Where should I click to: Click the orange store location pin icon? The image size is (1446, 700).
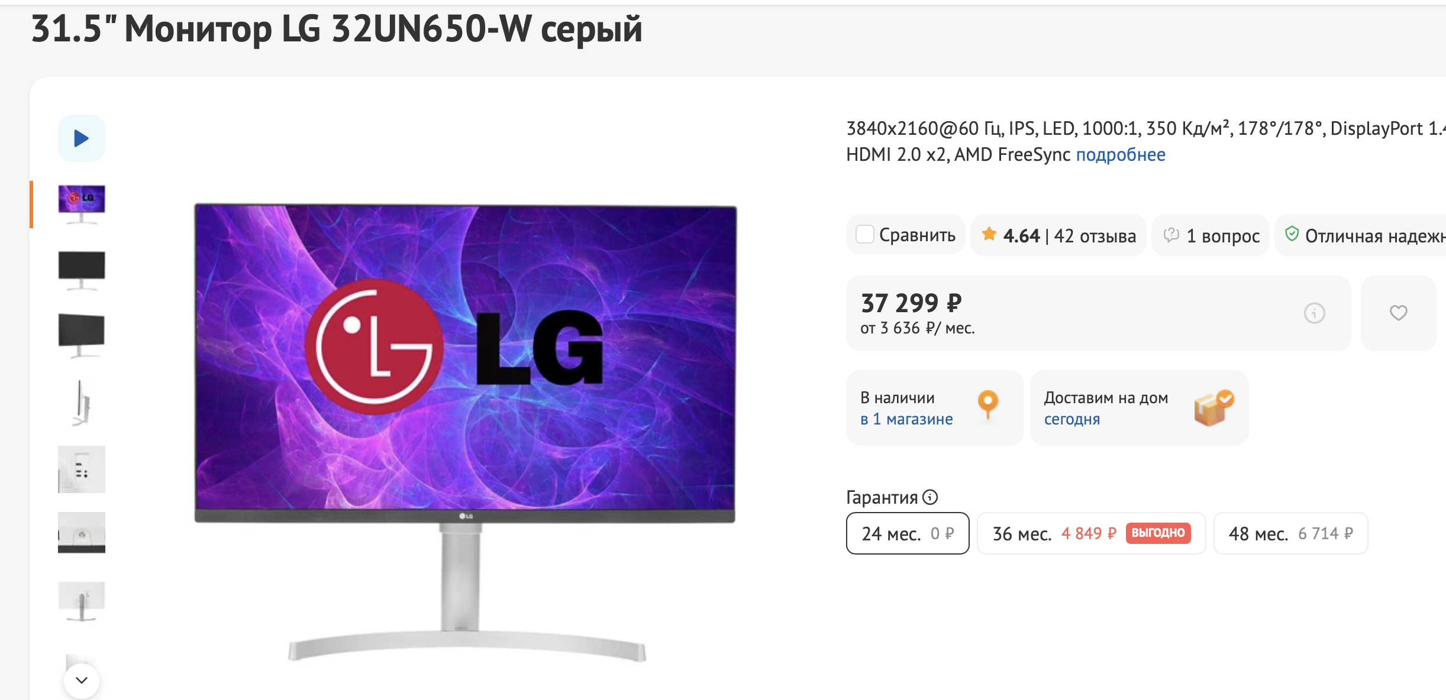pyautogui.click(x=987, y=405)
